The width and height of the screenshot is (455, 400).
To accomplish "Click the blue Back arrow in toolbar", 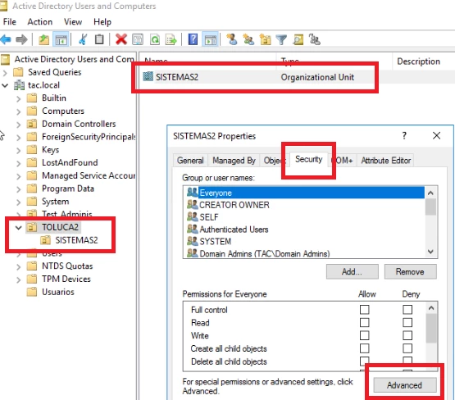I will [6, 39].
